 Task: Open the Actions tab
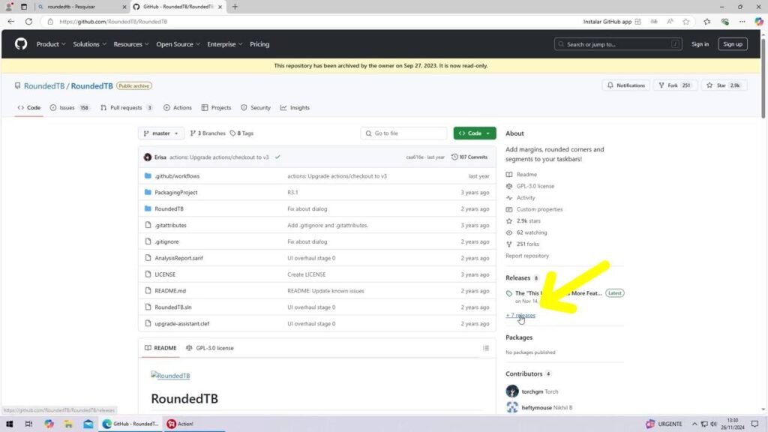pyautogui.click(x=177, y=108)
